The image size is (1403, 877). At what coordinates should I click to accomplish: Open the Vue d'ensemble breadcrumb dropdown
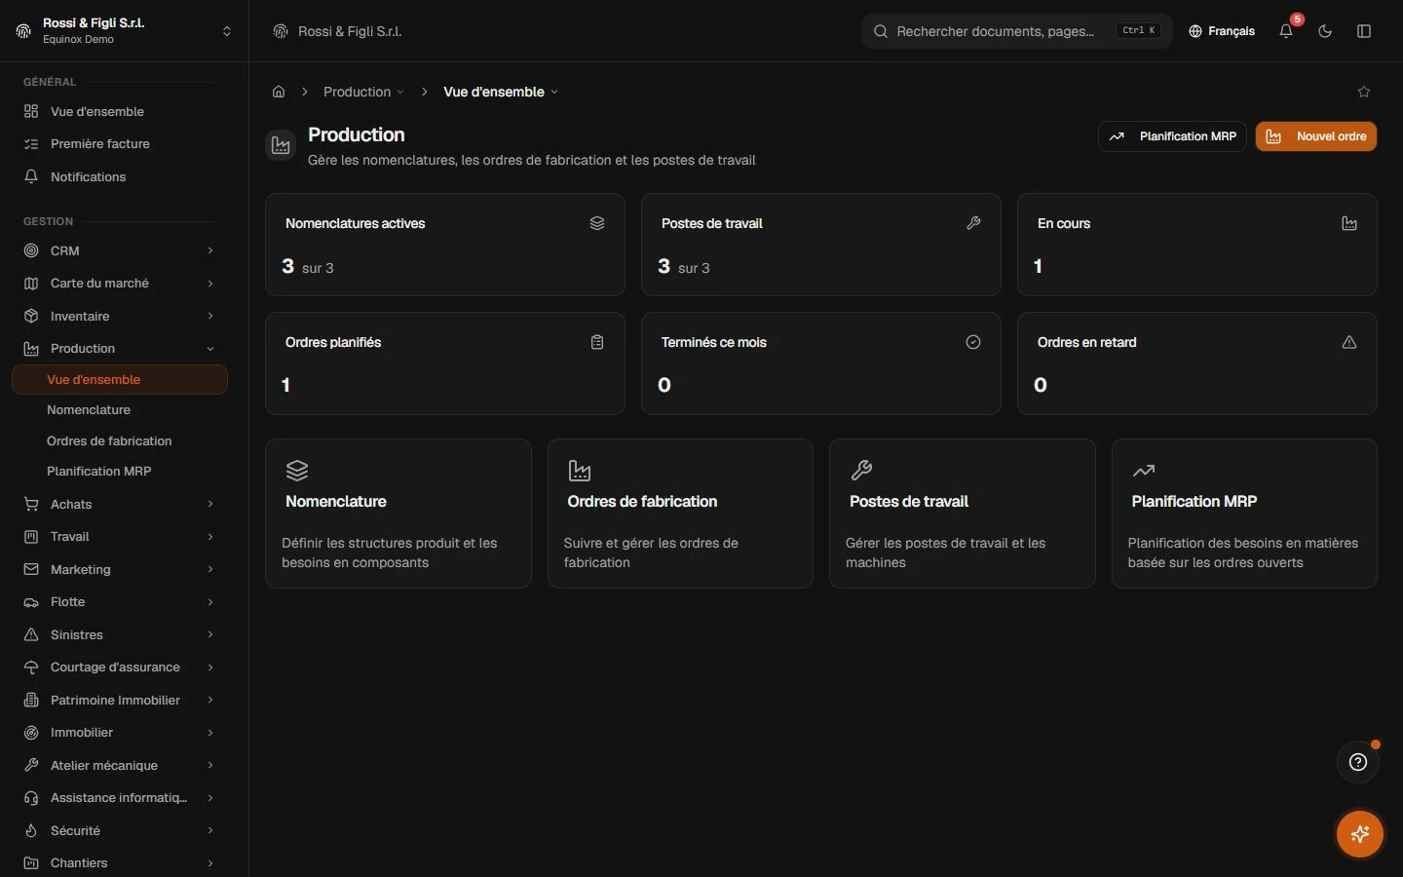click(x=501, y=92)
